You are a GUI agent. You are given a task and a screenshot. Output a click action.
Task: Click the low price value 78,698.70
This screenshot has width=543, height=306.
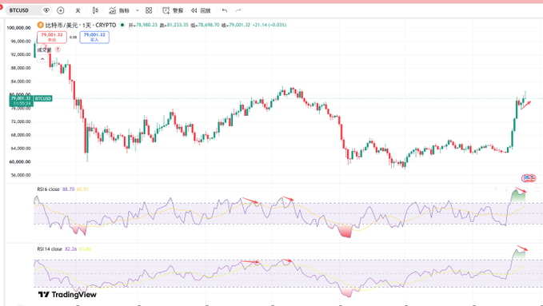point(209,25)
